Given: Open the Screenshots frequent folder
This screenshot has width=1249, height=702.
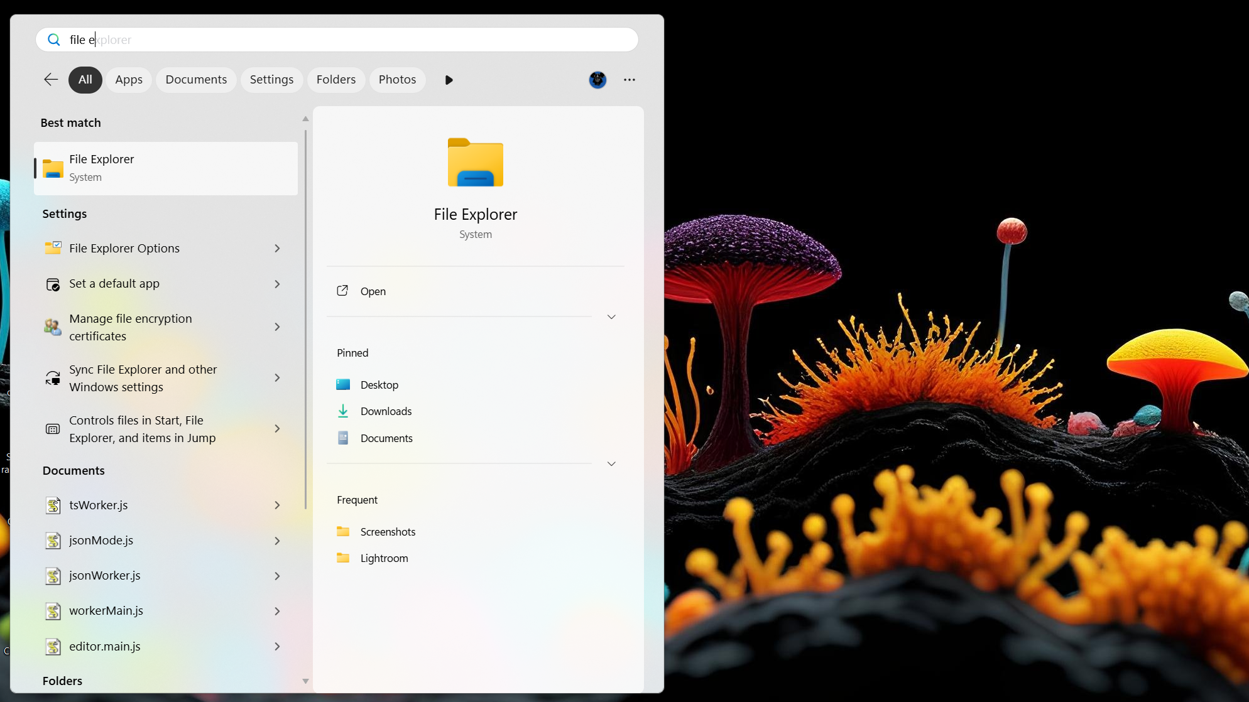Looking at the screenshot, I should click(x=388, y=532).
